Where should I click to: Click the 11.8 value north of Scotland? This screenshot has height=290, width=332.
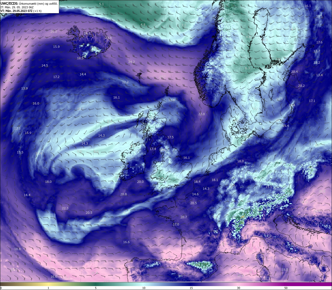(x=171, y=100)
